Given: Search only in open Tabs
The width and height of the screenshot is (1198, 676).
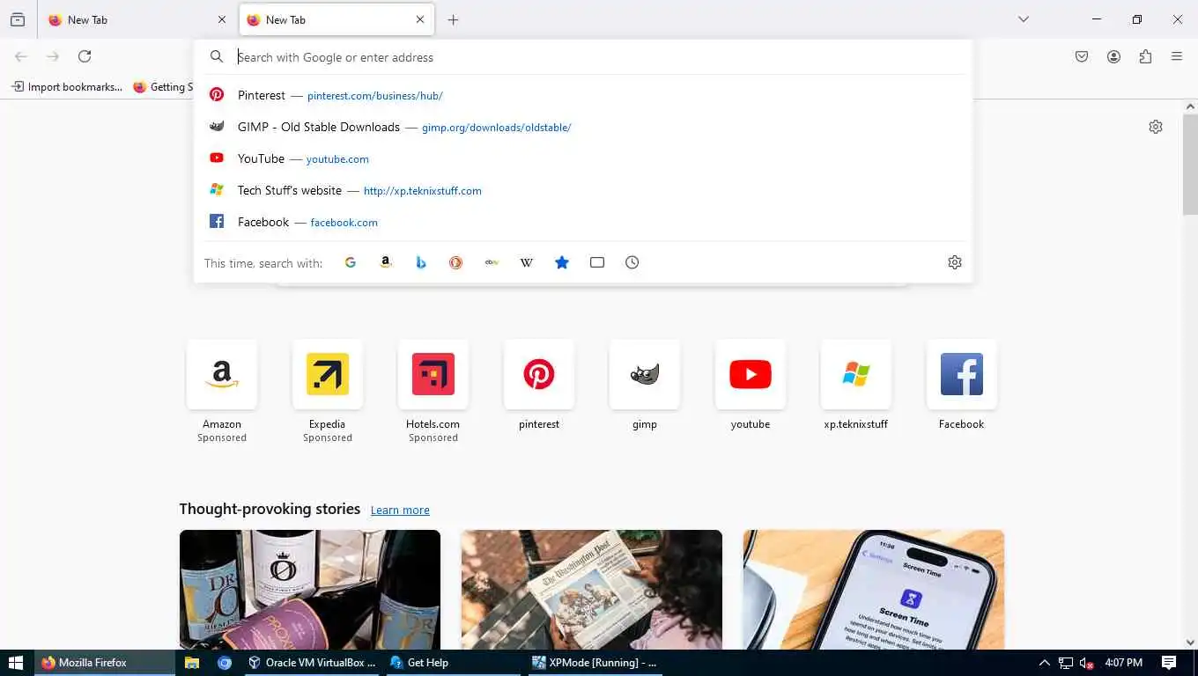Looking at the screenshot, I should coord(597,262).
